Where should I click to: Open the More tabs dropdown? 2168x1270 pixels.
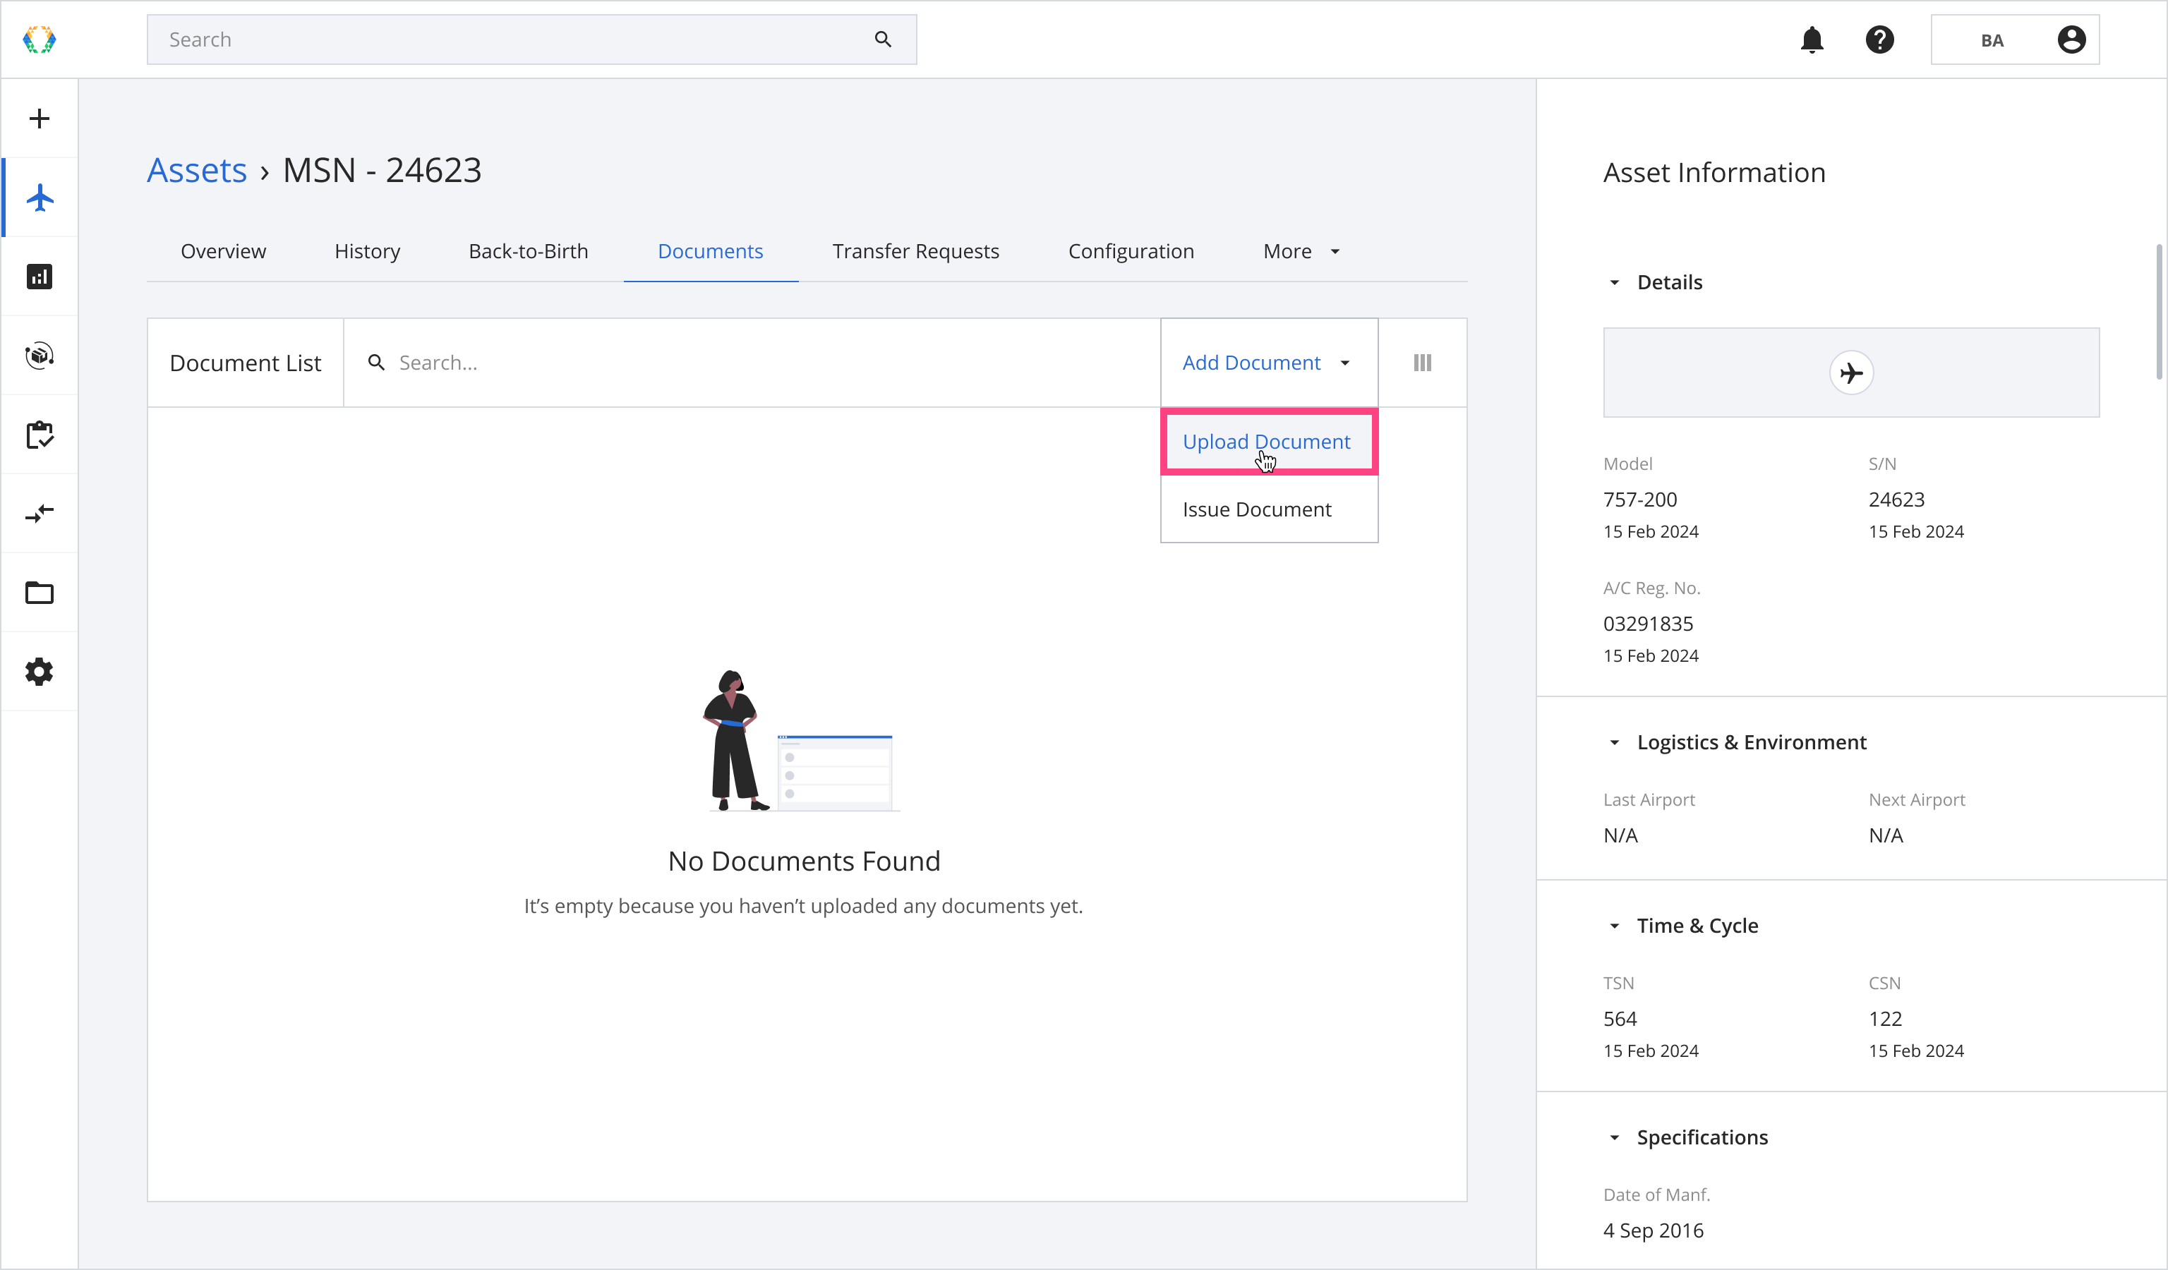pyautogui.click(x=1301, y=251)
